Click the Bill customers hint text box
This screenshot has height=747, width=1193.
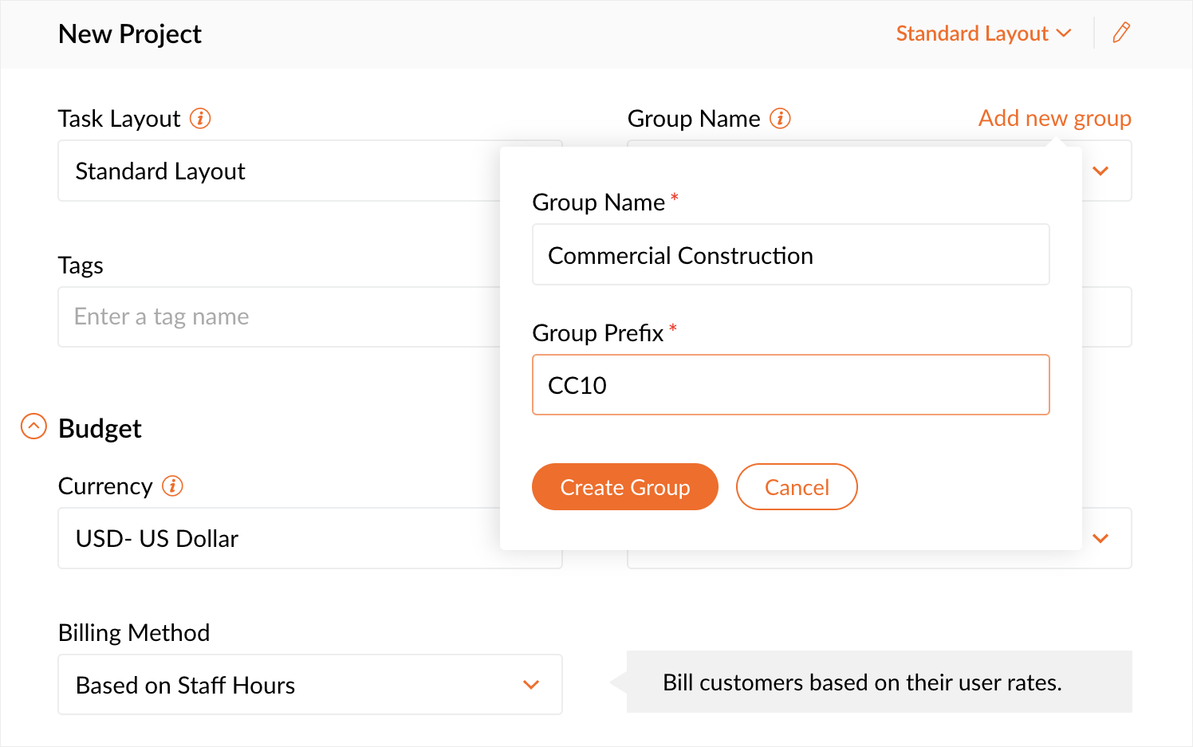coord(879,682)
